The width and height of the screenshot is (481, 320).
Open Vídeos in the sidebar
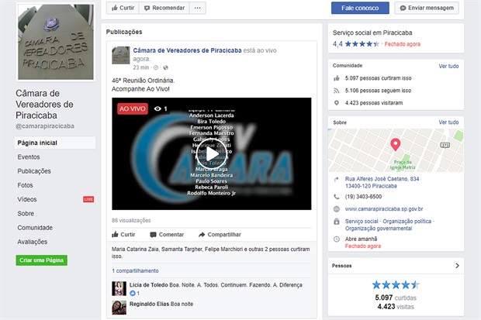[27, 199]
